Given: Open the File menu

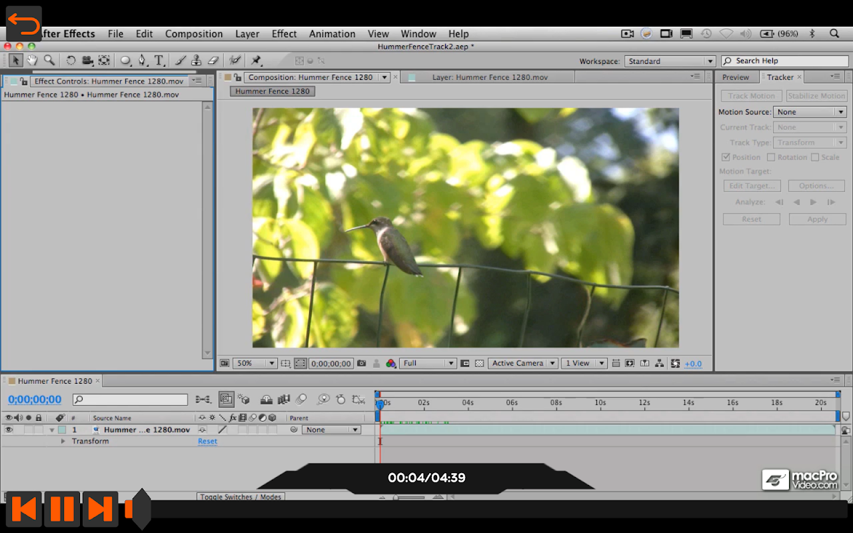Looking at the screenshot, I should [115, 34].
